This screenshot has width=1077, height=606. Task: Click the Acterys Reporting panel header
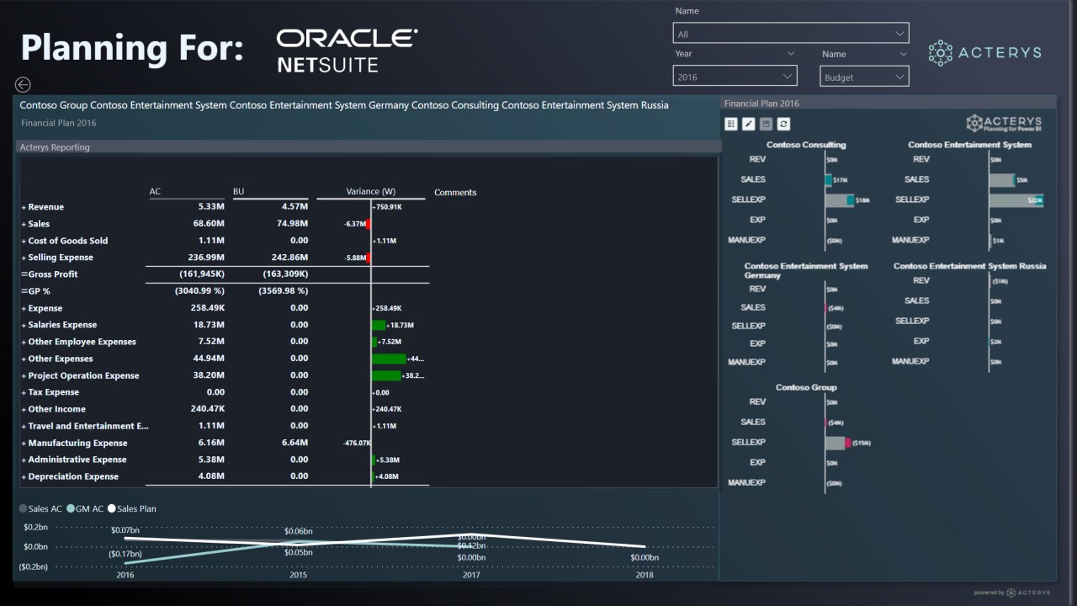coord(368,146)
